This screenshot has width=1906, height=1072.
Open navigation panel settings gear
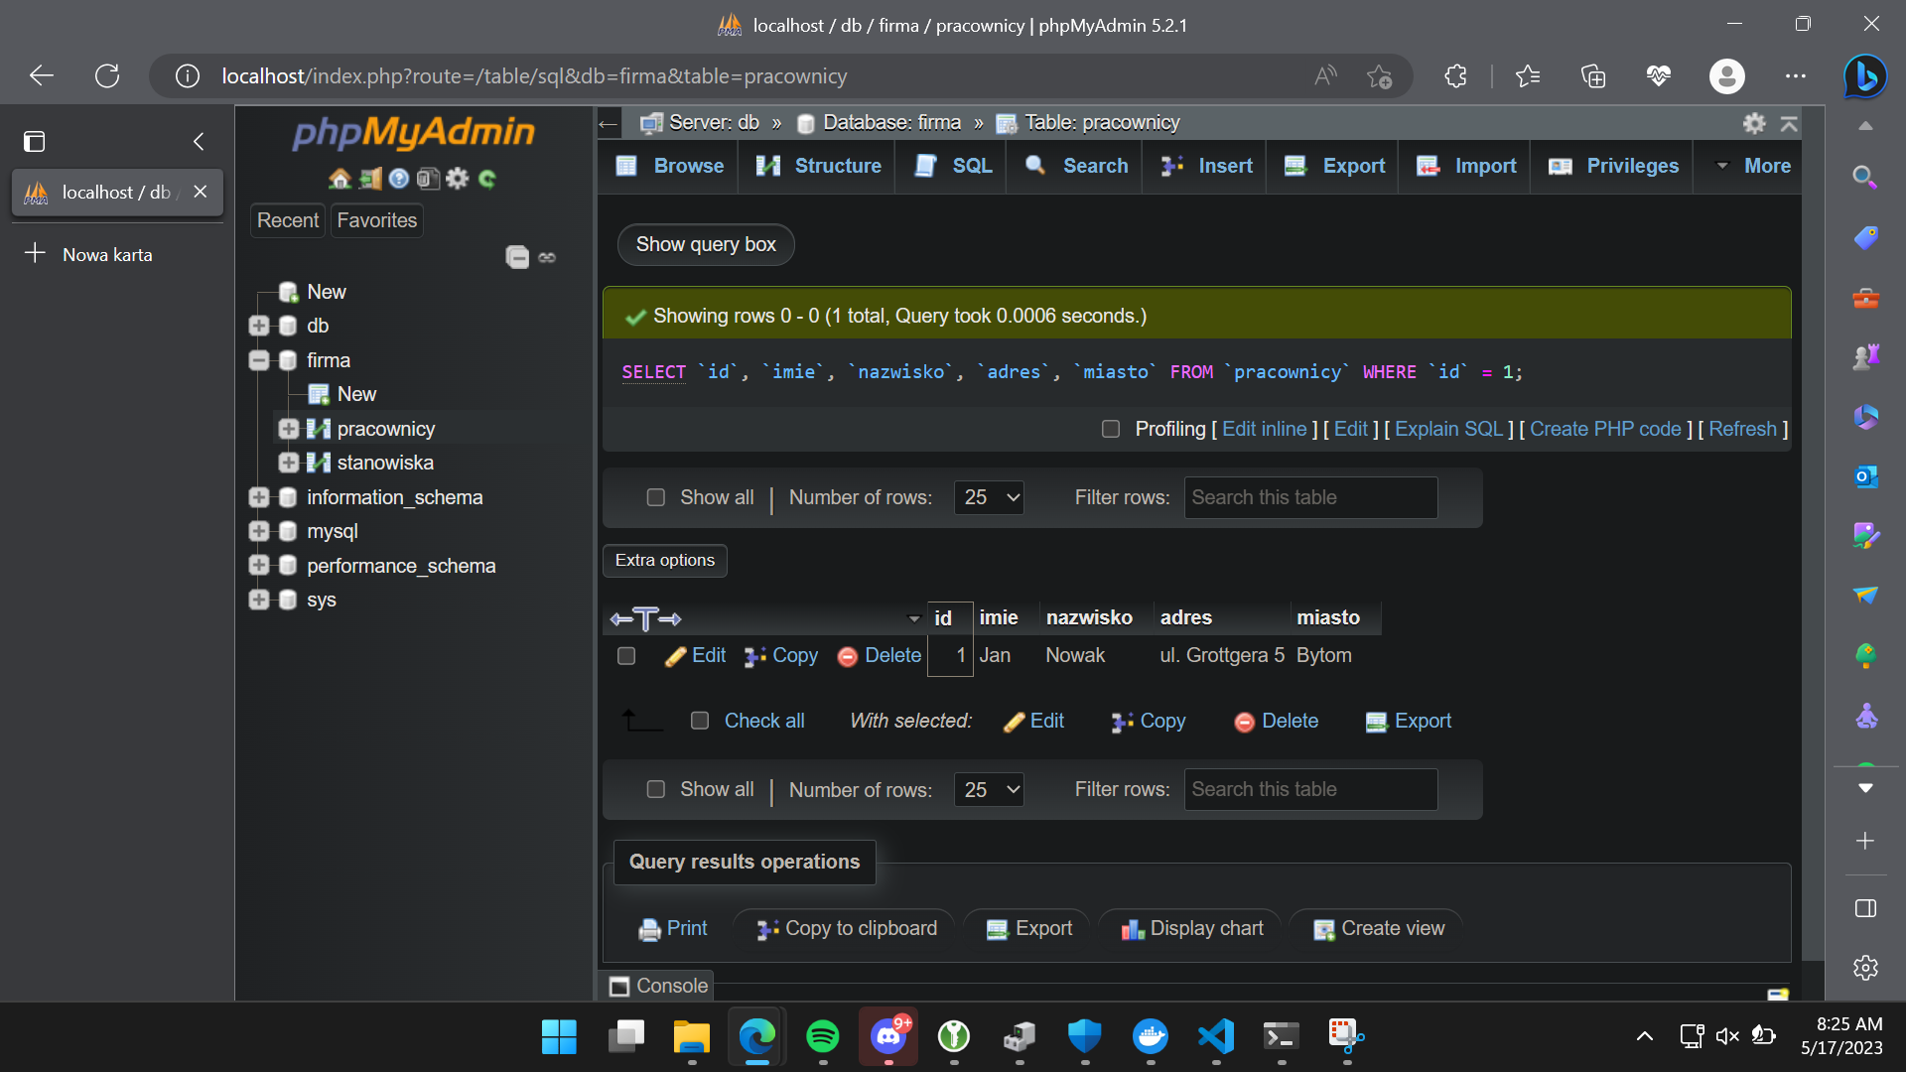tap(457, 179)
